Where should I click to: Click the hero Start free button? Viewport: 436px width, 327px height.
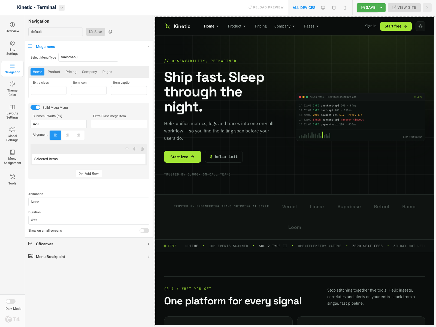tap(183, 157)
